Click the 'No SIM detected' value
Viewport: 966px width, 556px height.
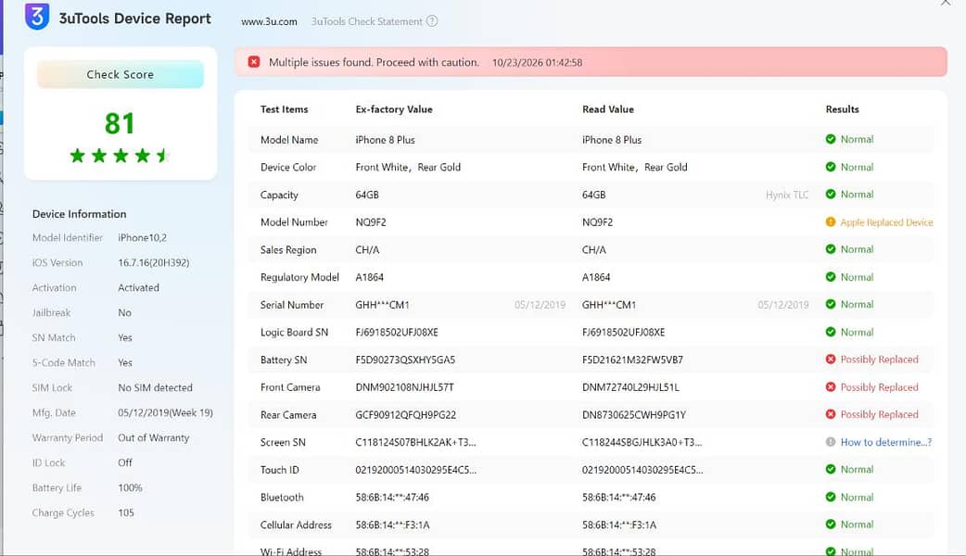tap(155, 388)
